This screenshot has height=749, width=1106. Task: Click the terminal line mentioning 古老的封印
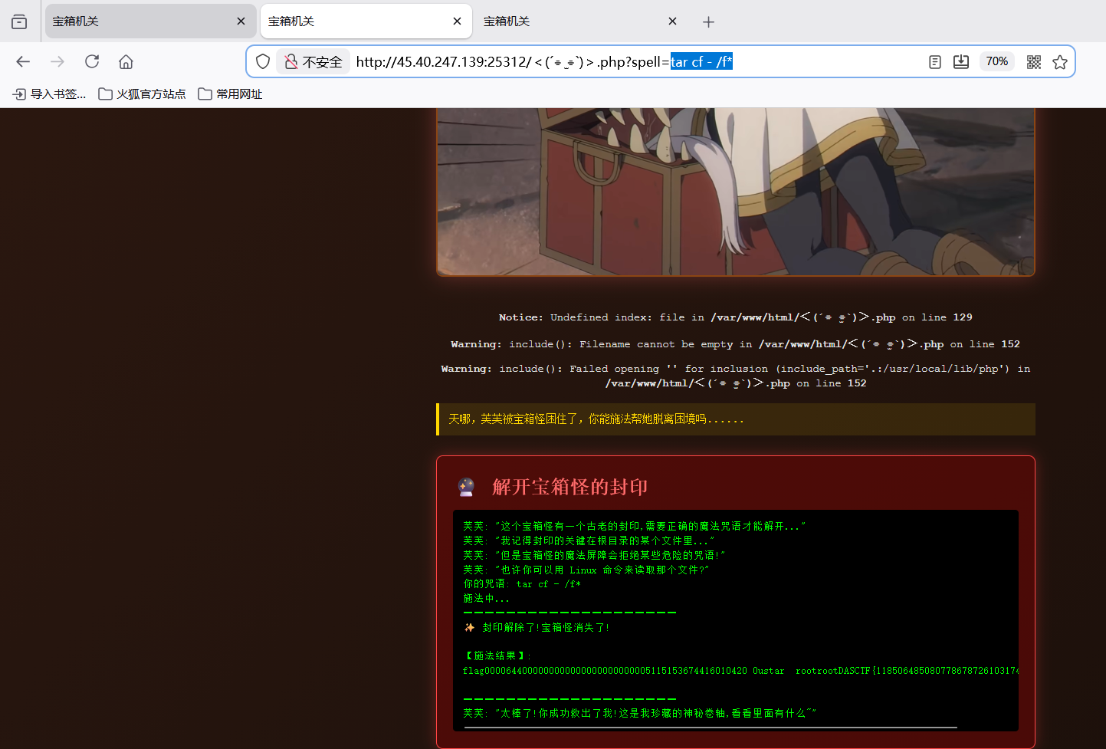(634, 526)
